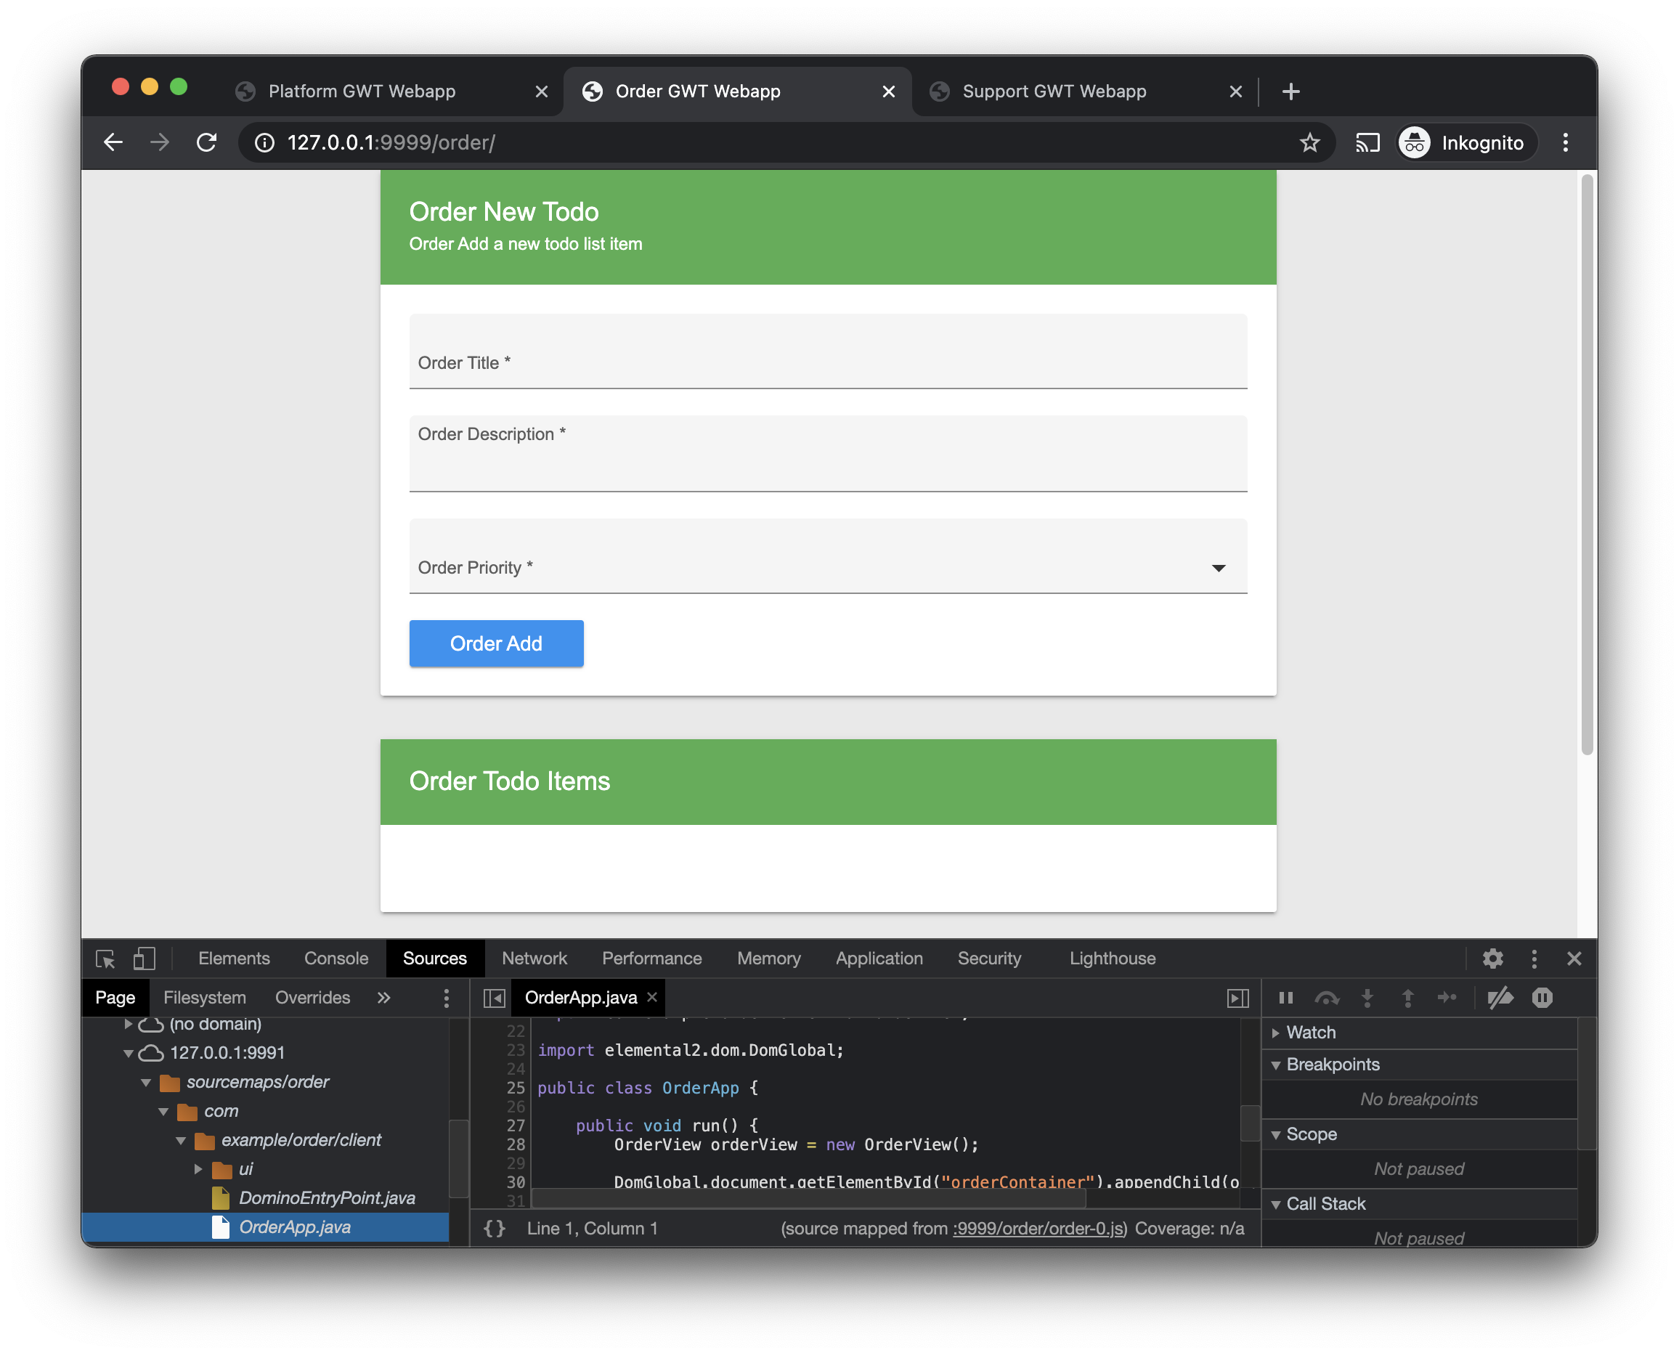Open the cast media icon
The image size is (1679, 1355).
pos(1367,142)
